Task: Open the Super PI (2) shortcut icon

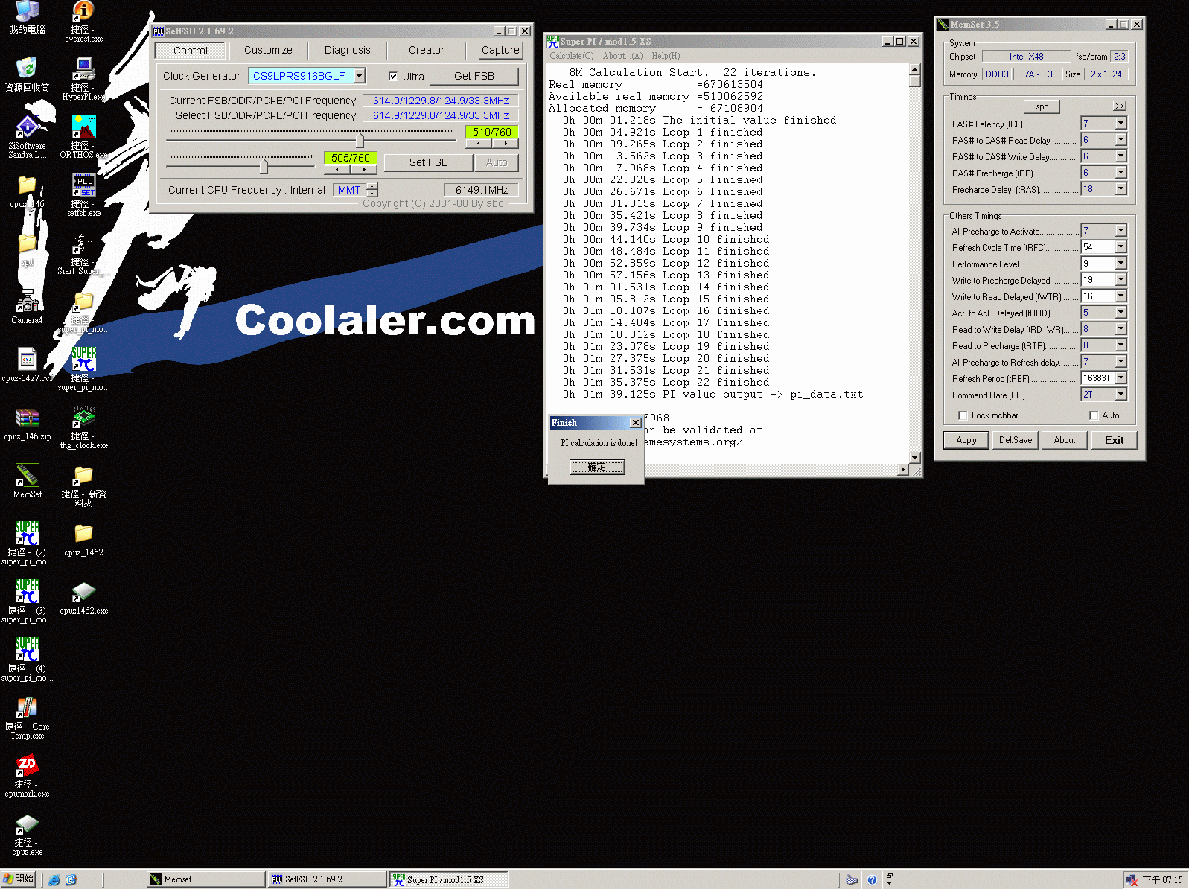Action: pos(27,543)
